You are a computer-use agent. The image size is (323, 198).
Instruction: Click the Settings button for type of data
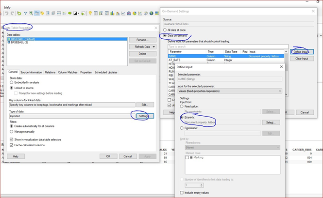[x=143, y=116]
